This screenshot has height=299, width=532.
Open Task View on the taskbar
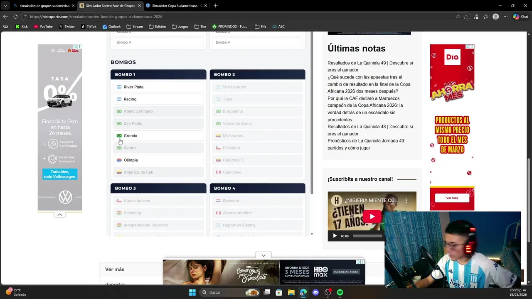(267, 292)
